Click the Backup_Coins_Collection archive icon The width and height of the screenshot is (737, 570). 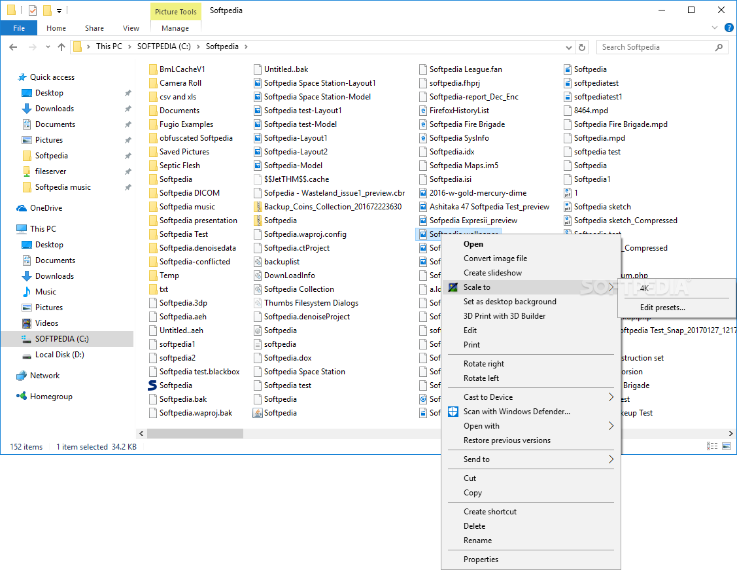pos(258,207)
